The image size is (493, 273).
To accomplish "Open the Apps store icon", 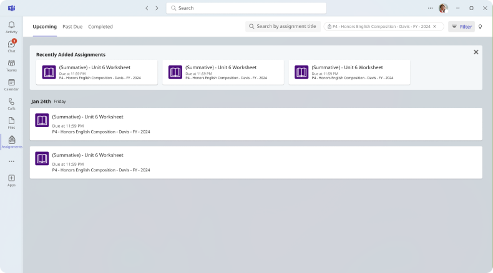I will (11, 178).
